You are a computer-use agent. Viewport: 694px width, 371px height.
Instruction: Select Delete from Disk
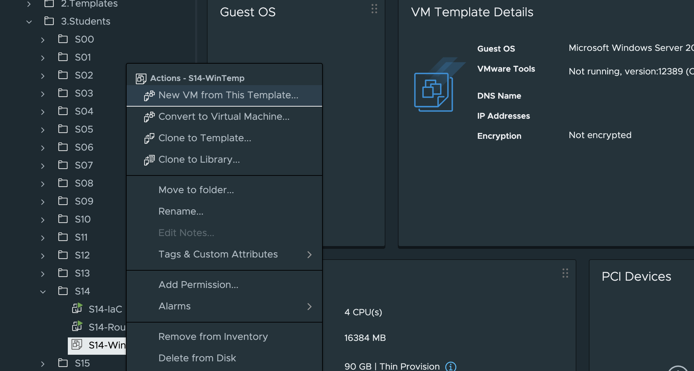[197, 358]
